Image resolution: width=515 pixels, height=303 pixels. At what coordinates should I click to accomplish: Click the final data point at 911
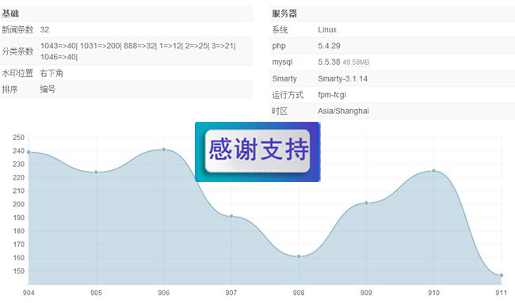pyautogui.click(x=502, y=275)
